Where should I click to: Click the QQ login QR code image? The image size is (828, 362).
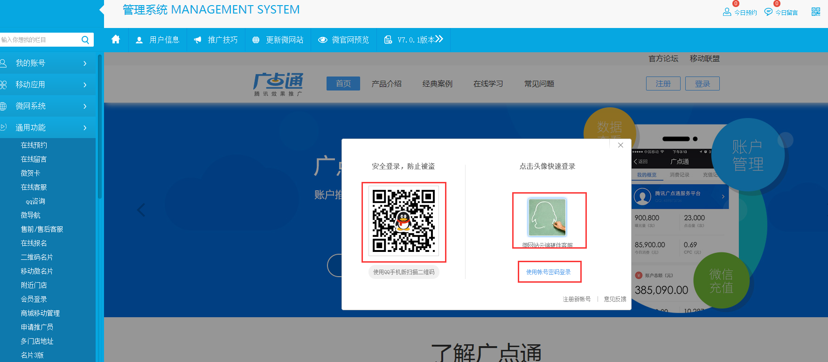pyautogui.click(x=404, y=221)
